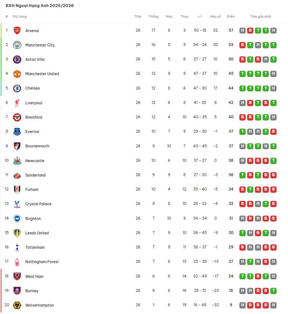288x314 pixels.
Task: Click Burnley's last green T result badge
Action: [x=273, y=291]
